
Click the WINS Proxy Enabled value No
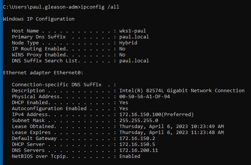coord(122,55)
